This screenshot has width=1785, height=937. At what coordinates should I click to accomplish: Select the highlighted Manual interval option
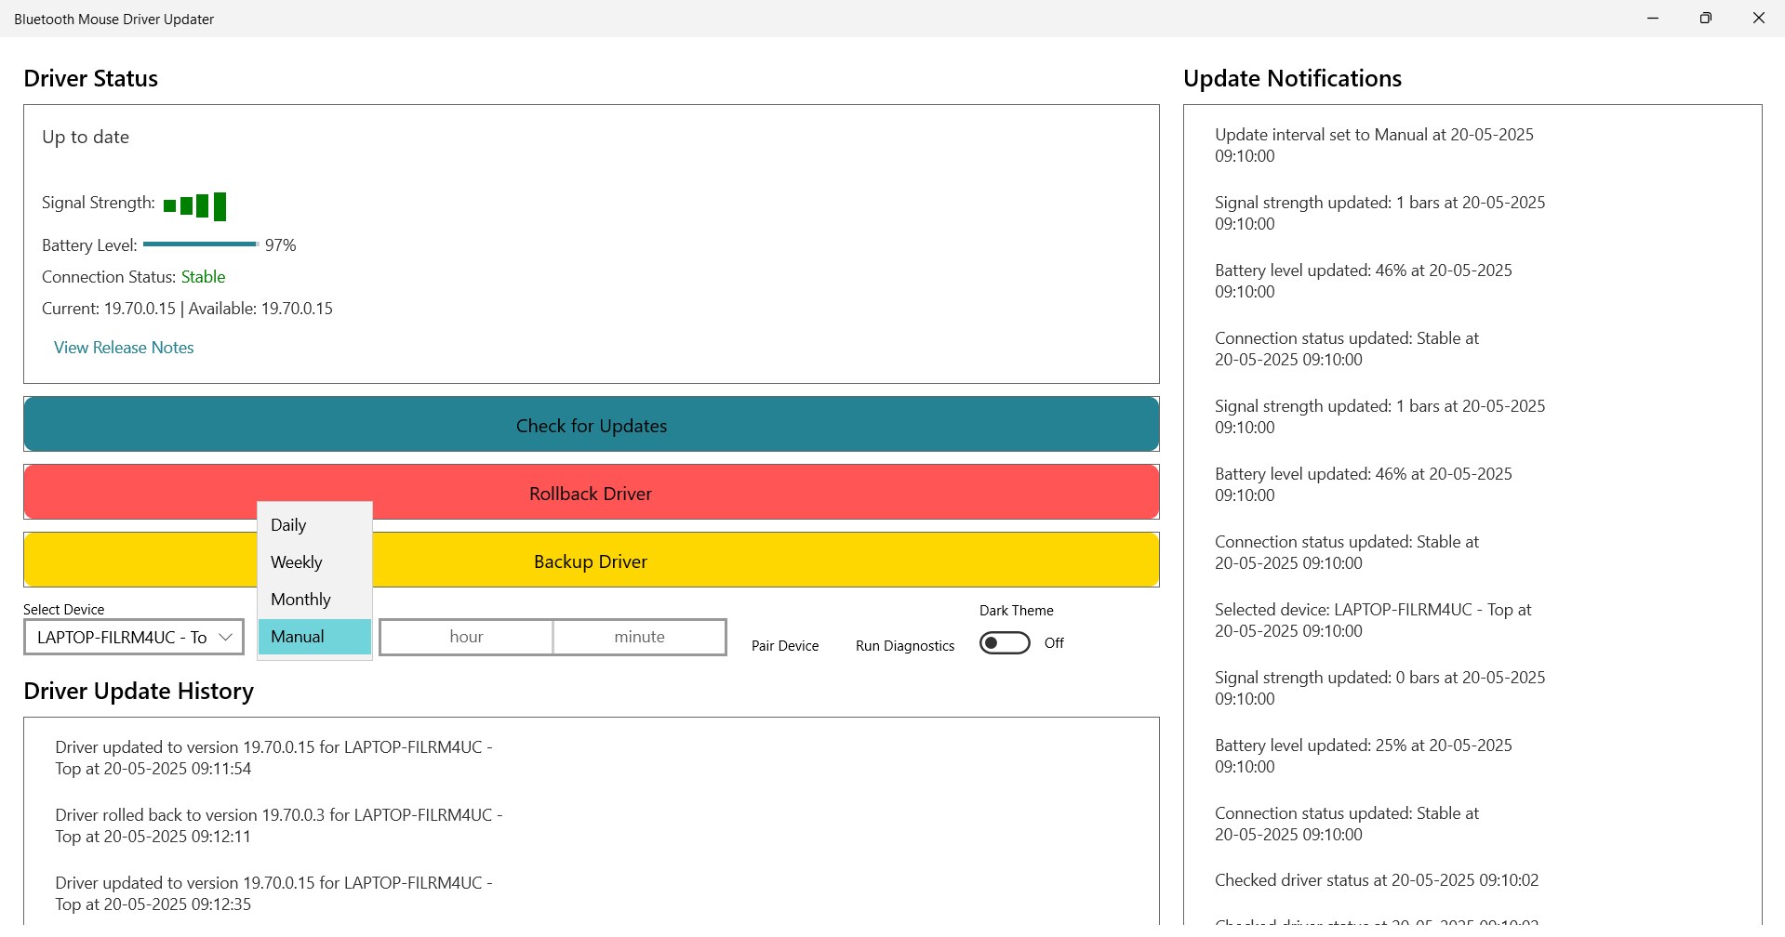pyautogui.click(x=315, y=637)
